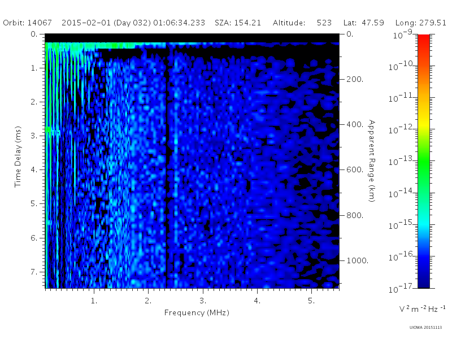The height and width of the screenshot is (339, 452).
Task: Click the 800. label on apparent range axis
Action: point(355,215)
